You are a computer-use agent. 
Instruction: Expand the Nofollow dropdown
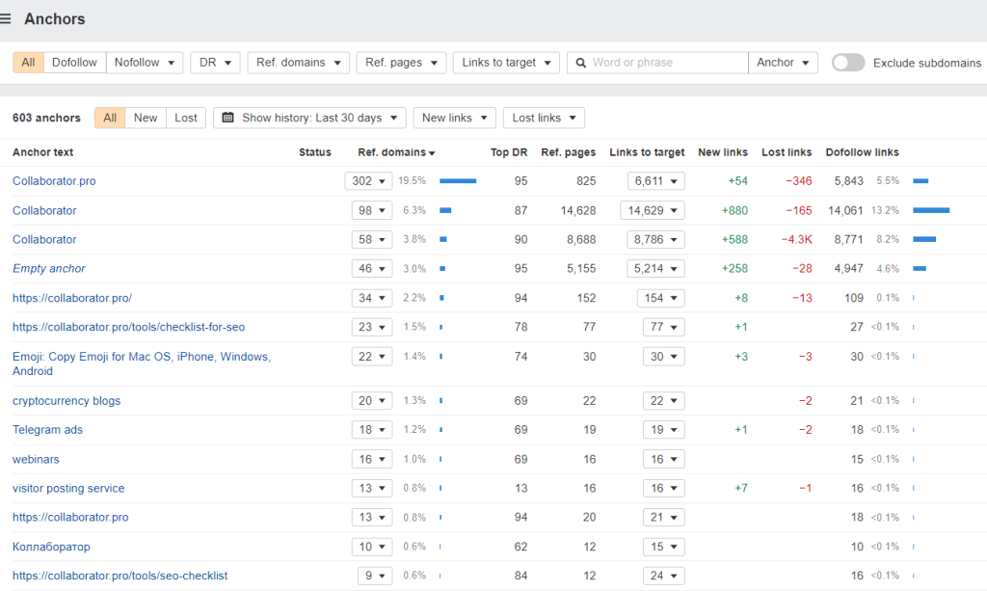tap(144, 63)
